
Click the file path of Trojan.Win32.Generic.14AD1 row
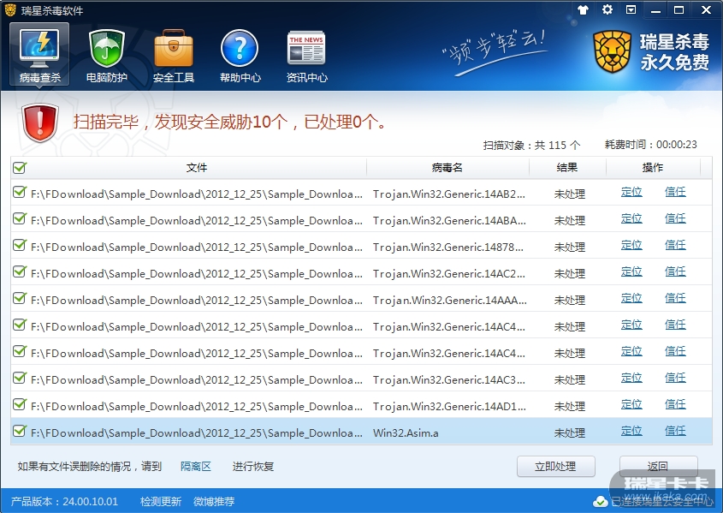(x=197, y=407)
